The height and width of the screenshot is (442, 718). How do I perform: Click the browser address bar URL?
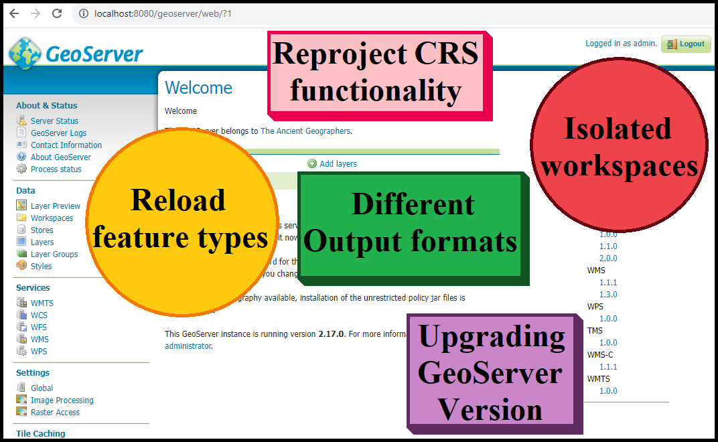pyautogui.click(x=163, y=14)
